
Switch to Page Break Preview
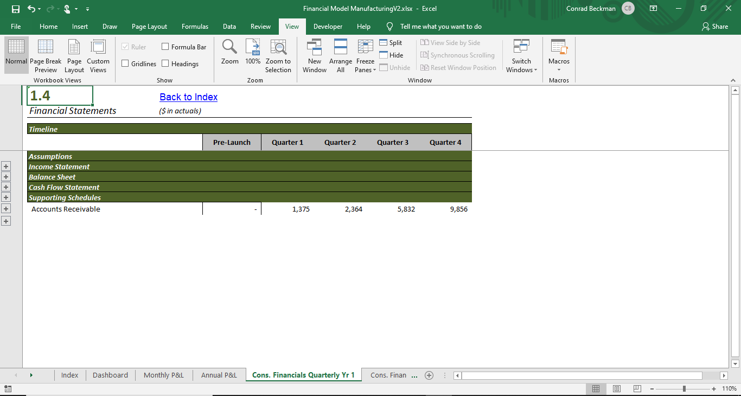click(x=46, y=55)
